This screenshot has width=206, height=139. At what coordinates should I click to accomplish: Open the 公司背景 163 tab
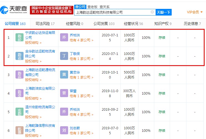(15, 24)
